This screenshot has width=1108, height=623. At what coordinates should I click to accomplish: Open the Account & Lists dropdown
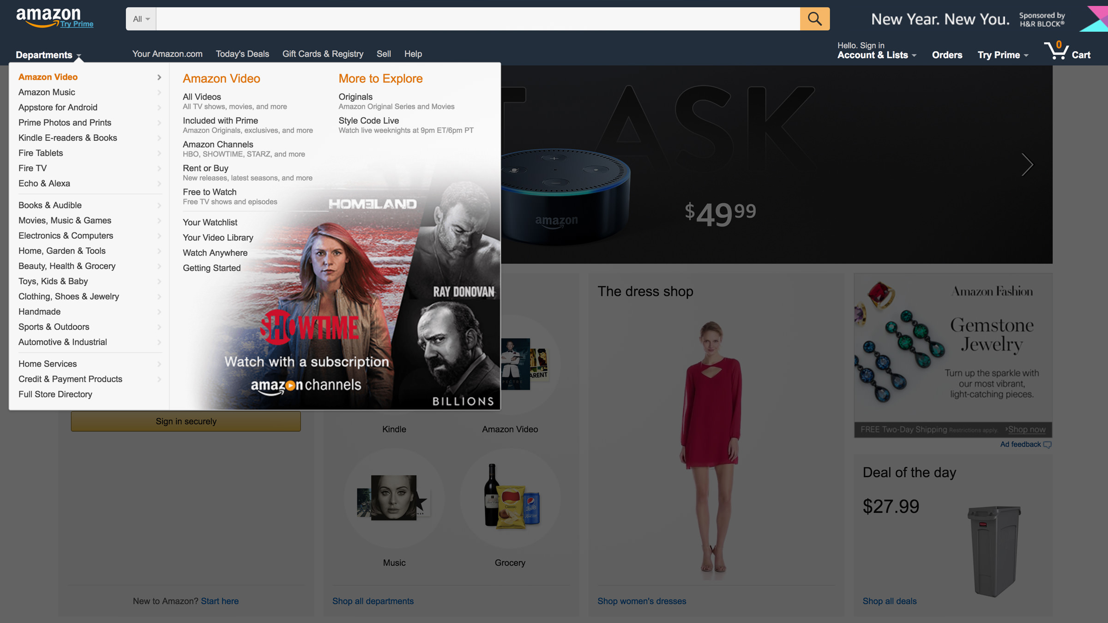tap(875, 55)
